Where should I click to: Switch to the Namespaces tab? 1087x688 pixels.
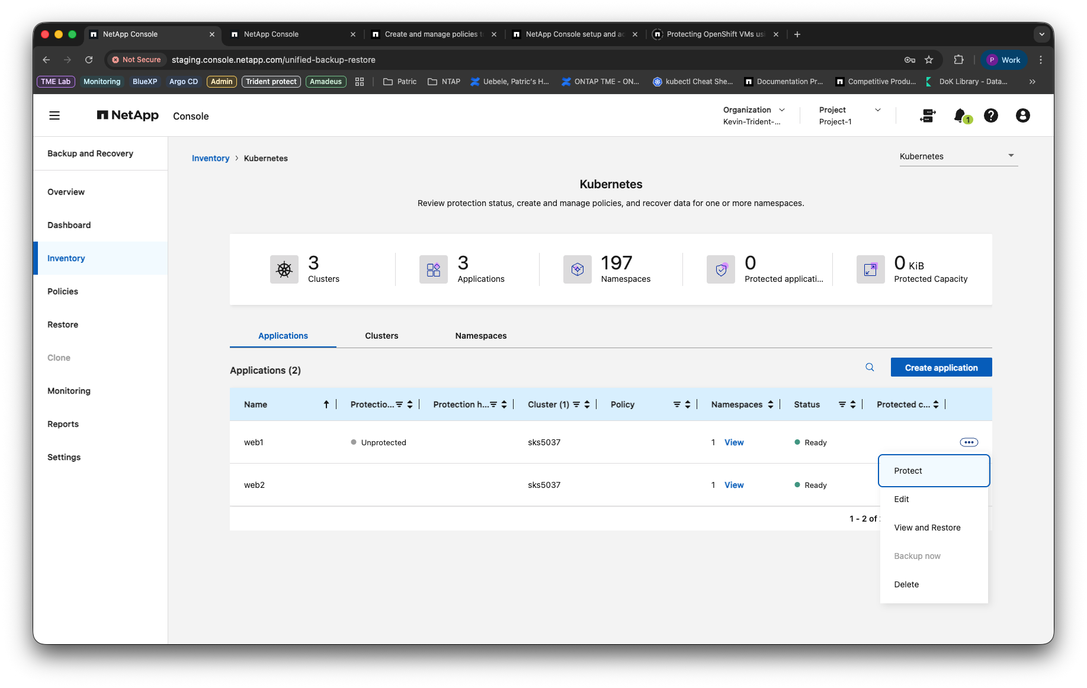481,336
